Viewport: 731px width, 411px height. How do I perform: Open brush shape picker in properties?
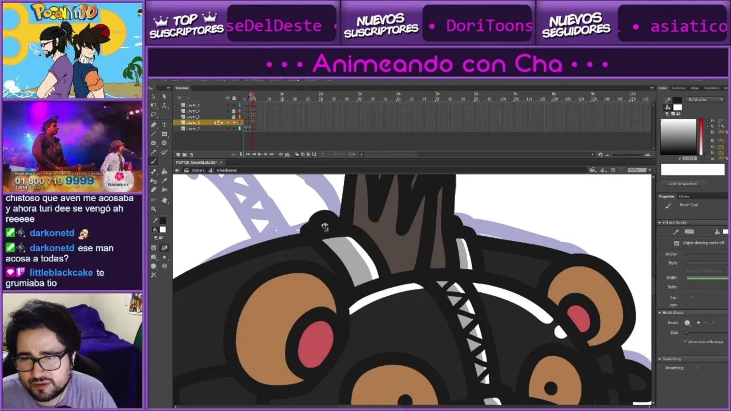click(687, 323)
